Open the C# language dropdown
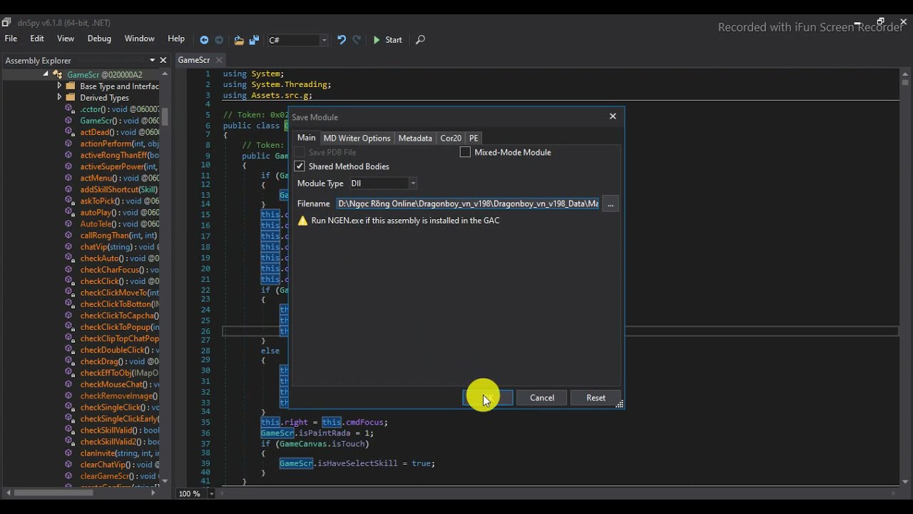The width and height of the screenshot is (913, 514). [297, 40]
